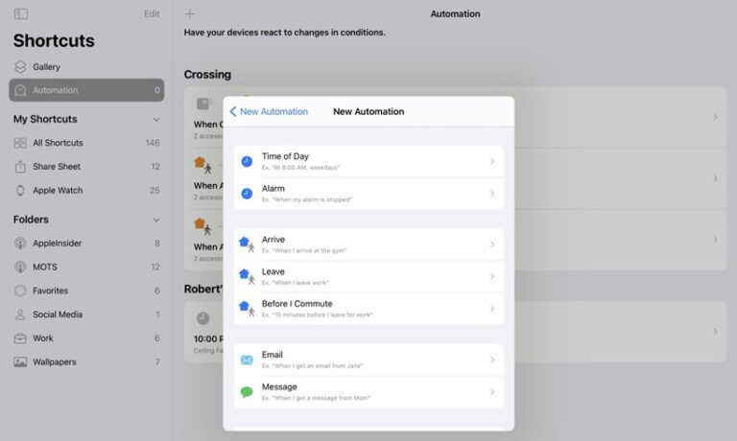Open the Leave trigger chevron

[x=492, y=277]
